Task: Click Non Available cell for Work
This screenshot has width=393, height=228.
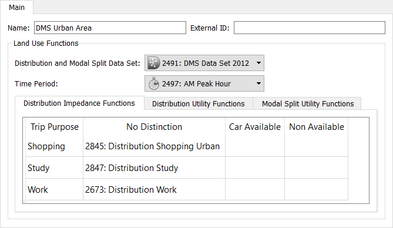Action: (x=316, y=189)
